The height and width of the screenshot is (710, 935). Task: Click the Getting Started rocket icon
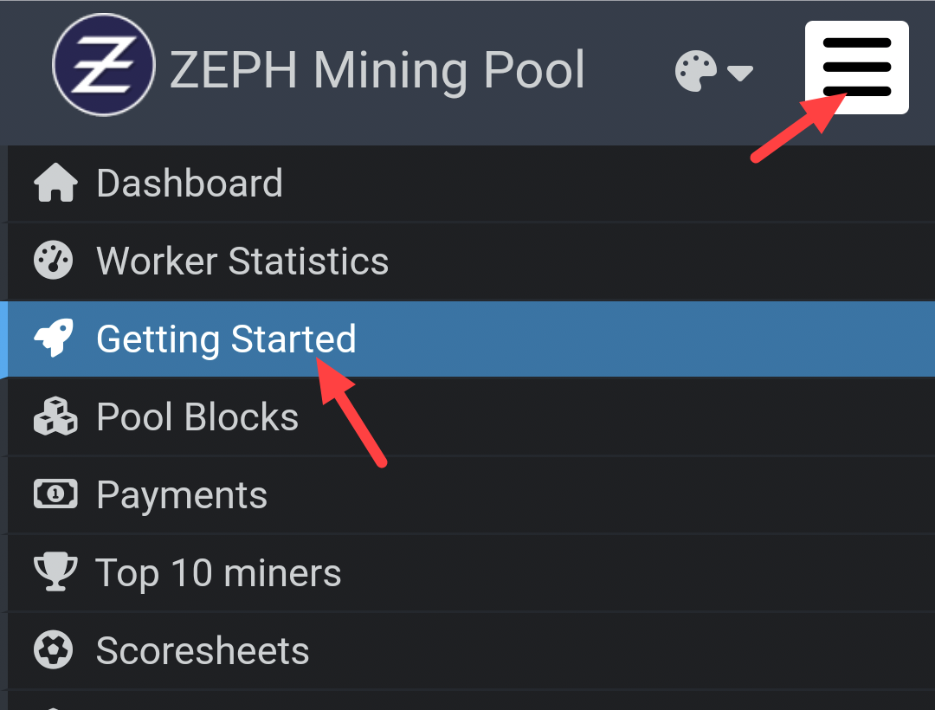click(54, 339)
